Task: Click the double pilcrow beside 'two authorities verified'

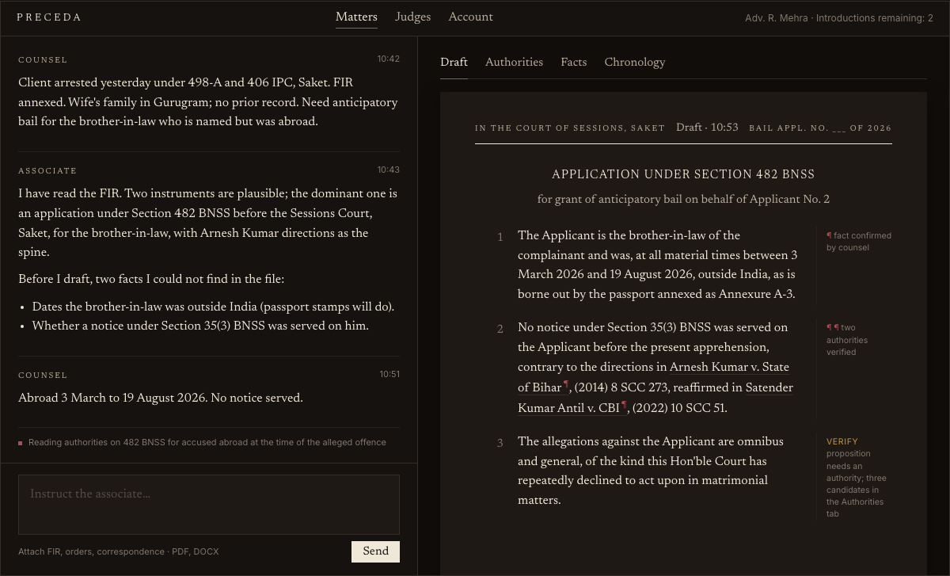Action: [832, 327]
